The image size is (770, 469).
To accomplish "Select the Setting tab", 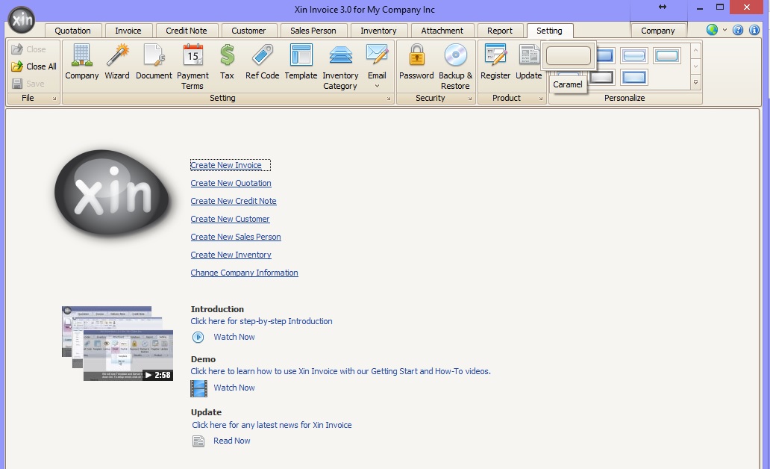I will (x=549, y=31).
